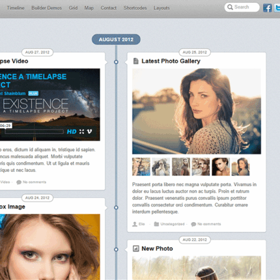Open the Timeline menu item

16,8
